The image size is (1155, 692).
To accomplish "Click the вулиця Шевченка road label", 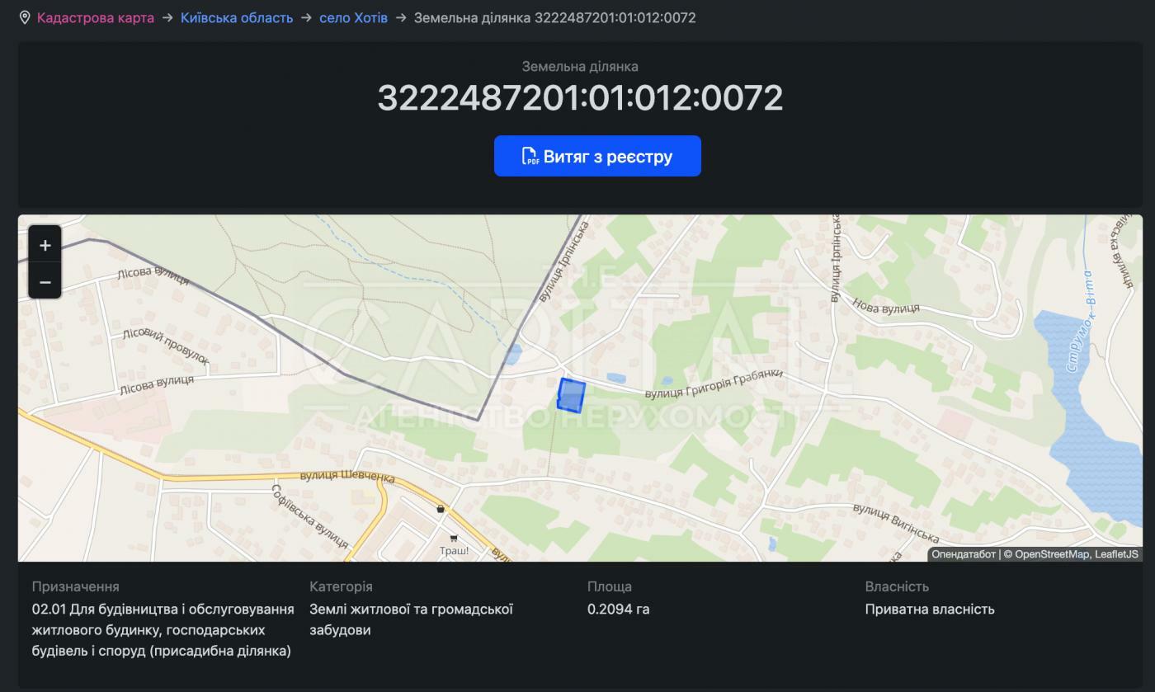I will 347,476.
